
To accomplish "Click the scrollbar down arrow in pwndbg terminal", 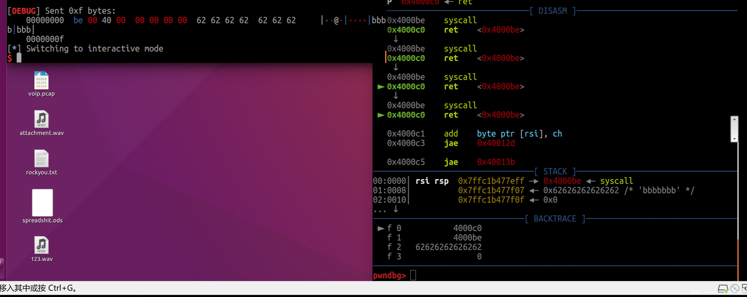I will (x=734, y=139).
